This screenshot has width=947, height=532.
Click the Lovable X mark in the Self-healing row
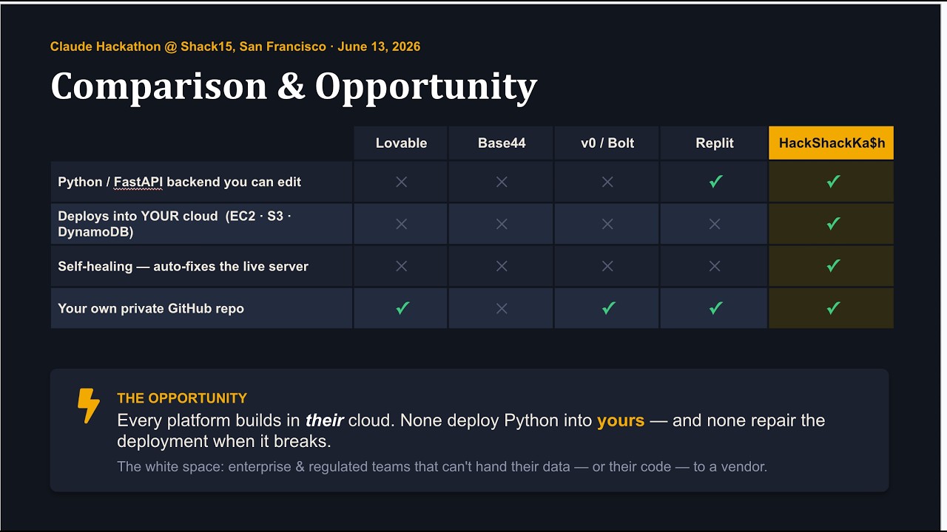coord(401,266)
